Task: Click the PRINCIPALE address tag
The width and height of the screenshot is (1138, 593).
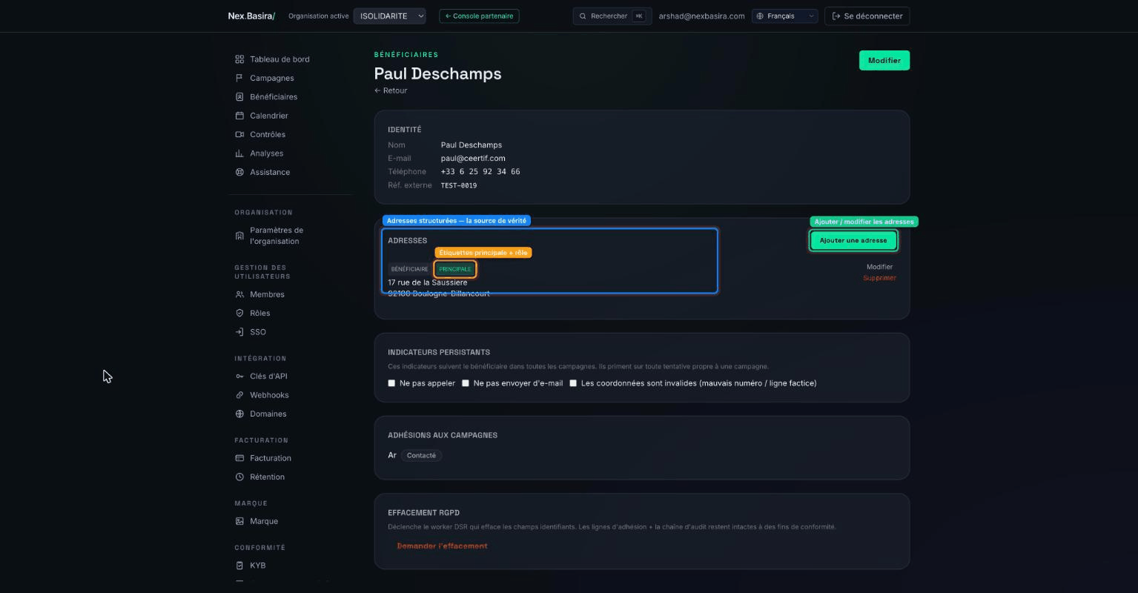Action: (455, 269)
